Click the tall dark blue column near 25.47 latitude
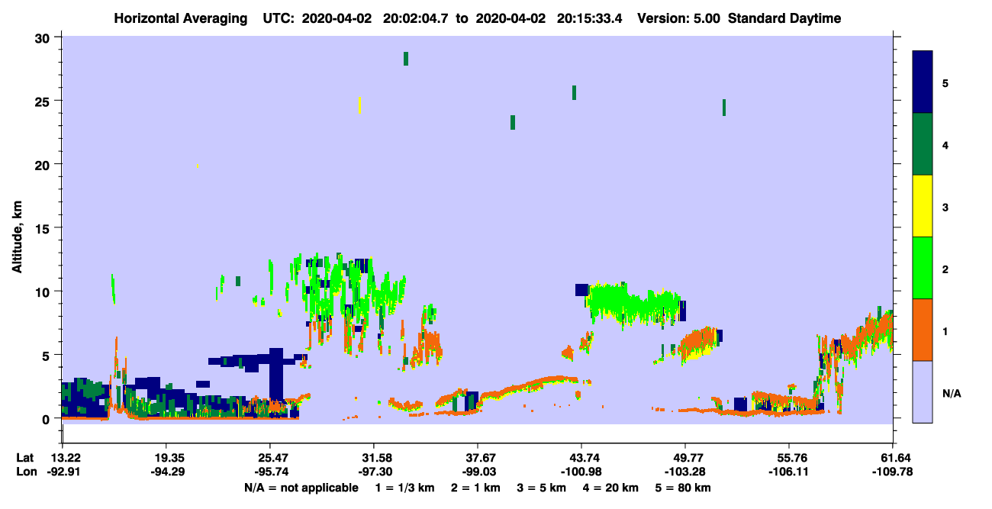992x509 pixels. pos(275,376)
